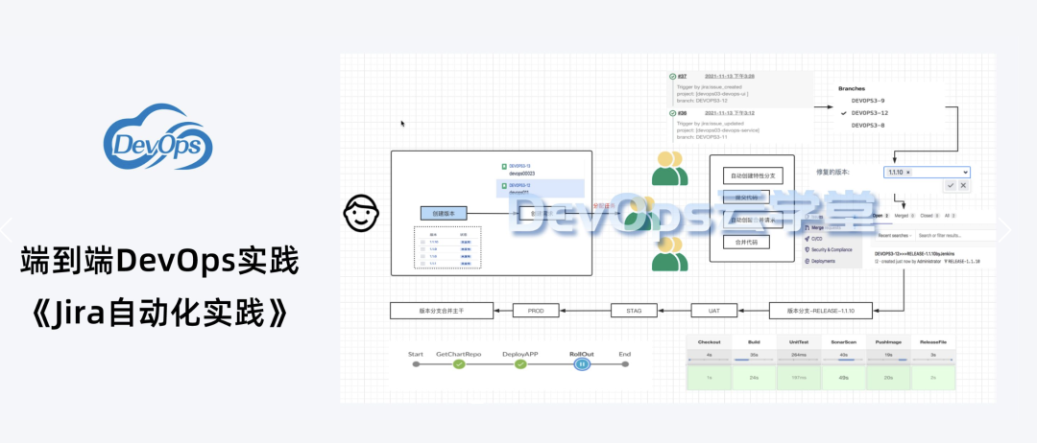This screenshot has width=1037, height=443.
Task: Click the UAT stage box
Action: click(x=713, y=310)
